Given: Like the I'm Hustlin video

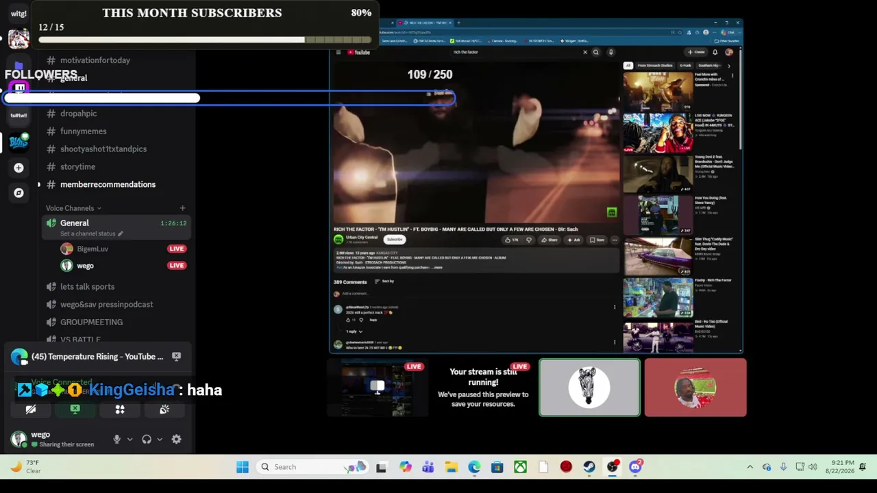Looking at the screenshot, I should (510, 240).
